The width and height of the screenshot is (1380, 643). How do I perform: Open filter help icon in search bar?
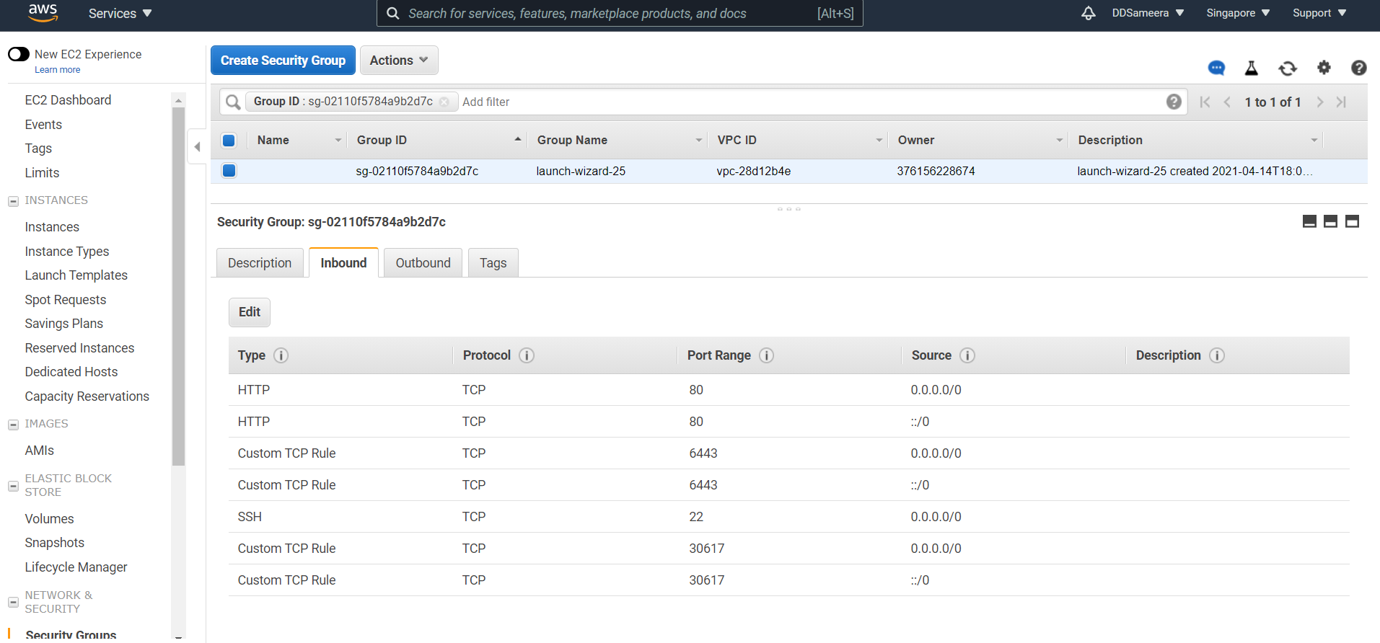(1174, 102)
